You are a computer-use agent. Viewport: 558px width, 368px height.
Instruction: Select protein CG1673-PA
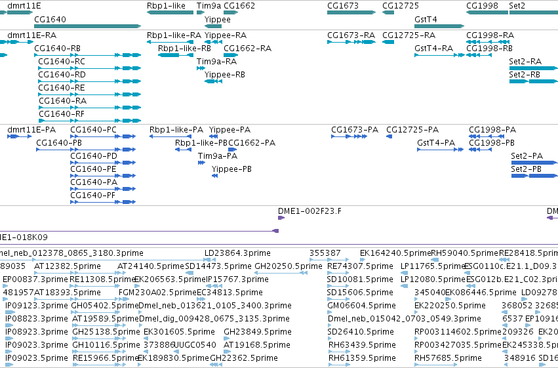[x=355, y=131]
